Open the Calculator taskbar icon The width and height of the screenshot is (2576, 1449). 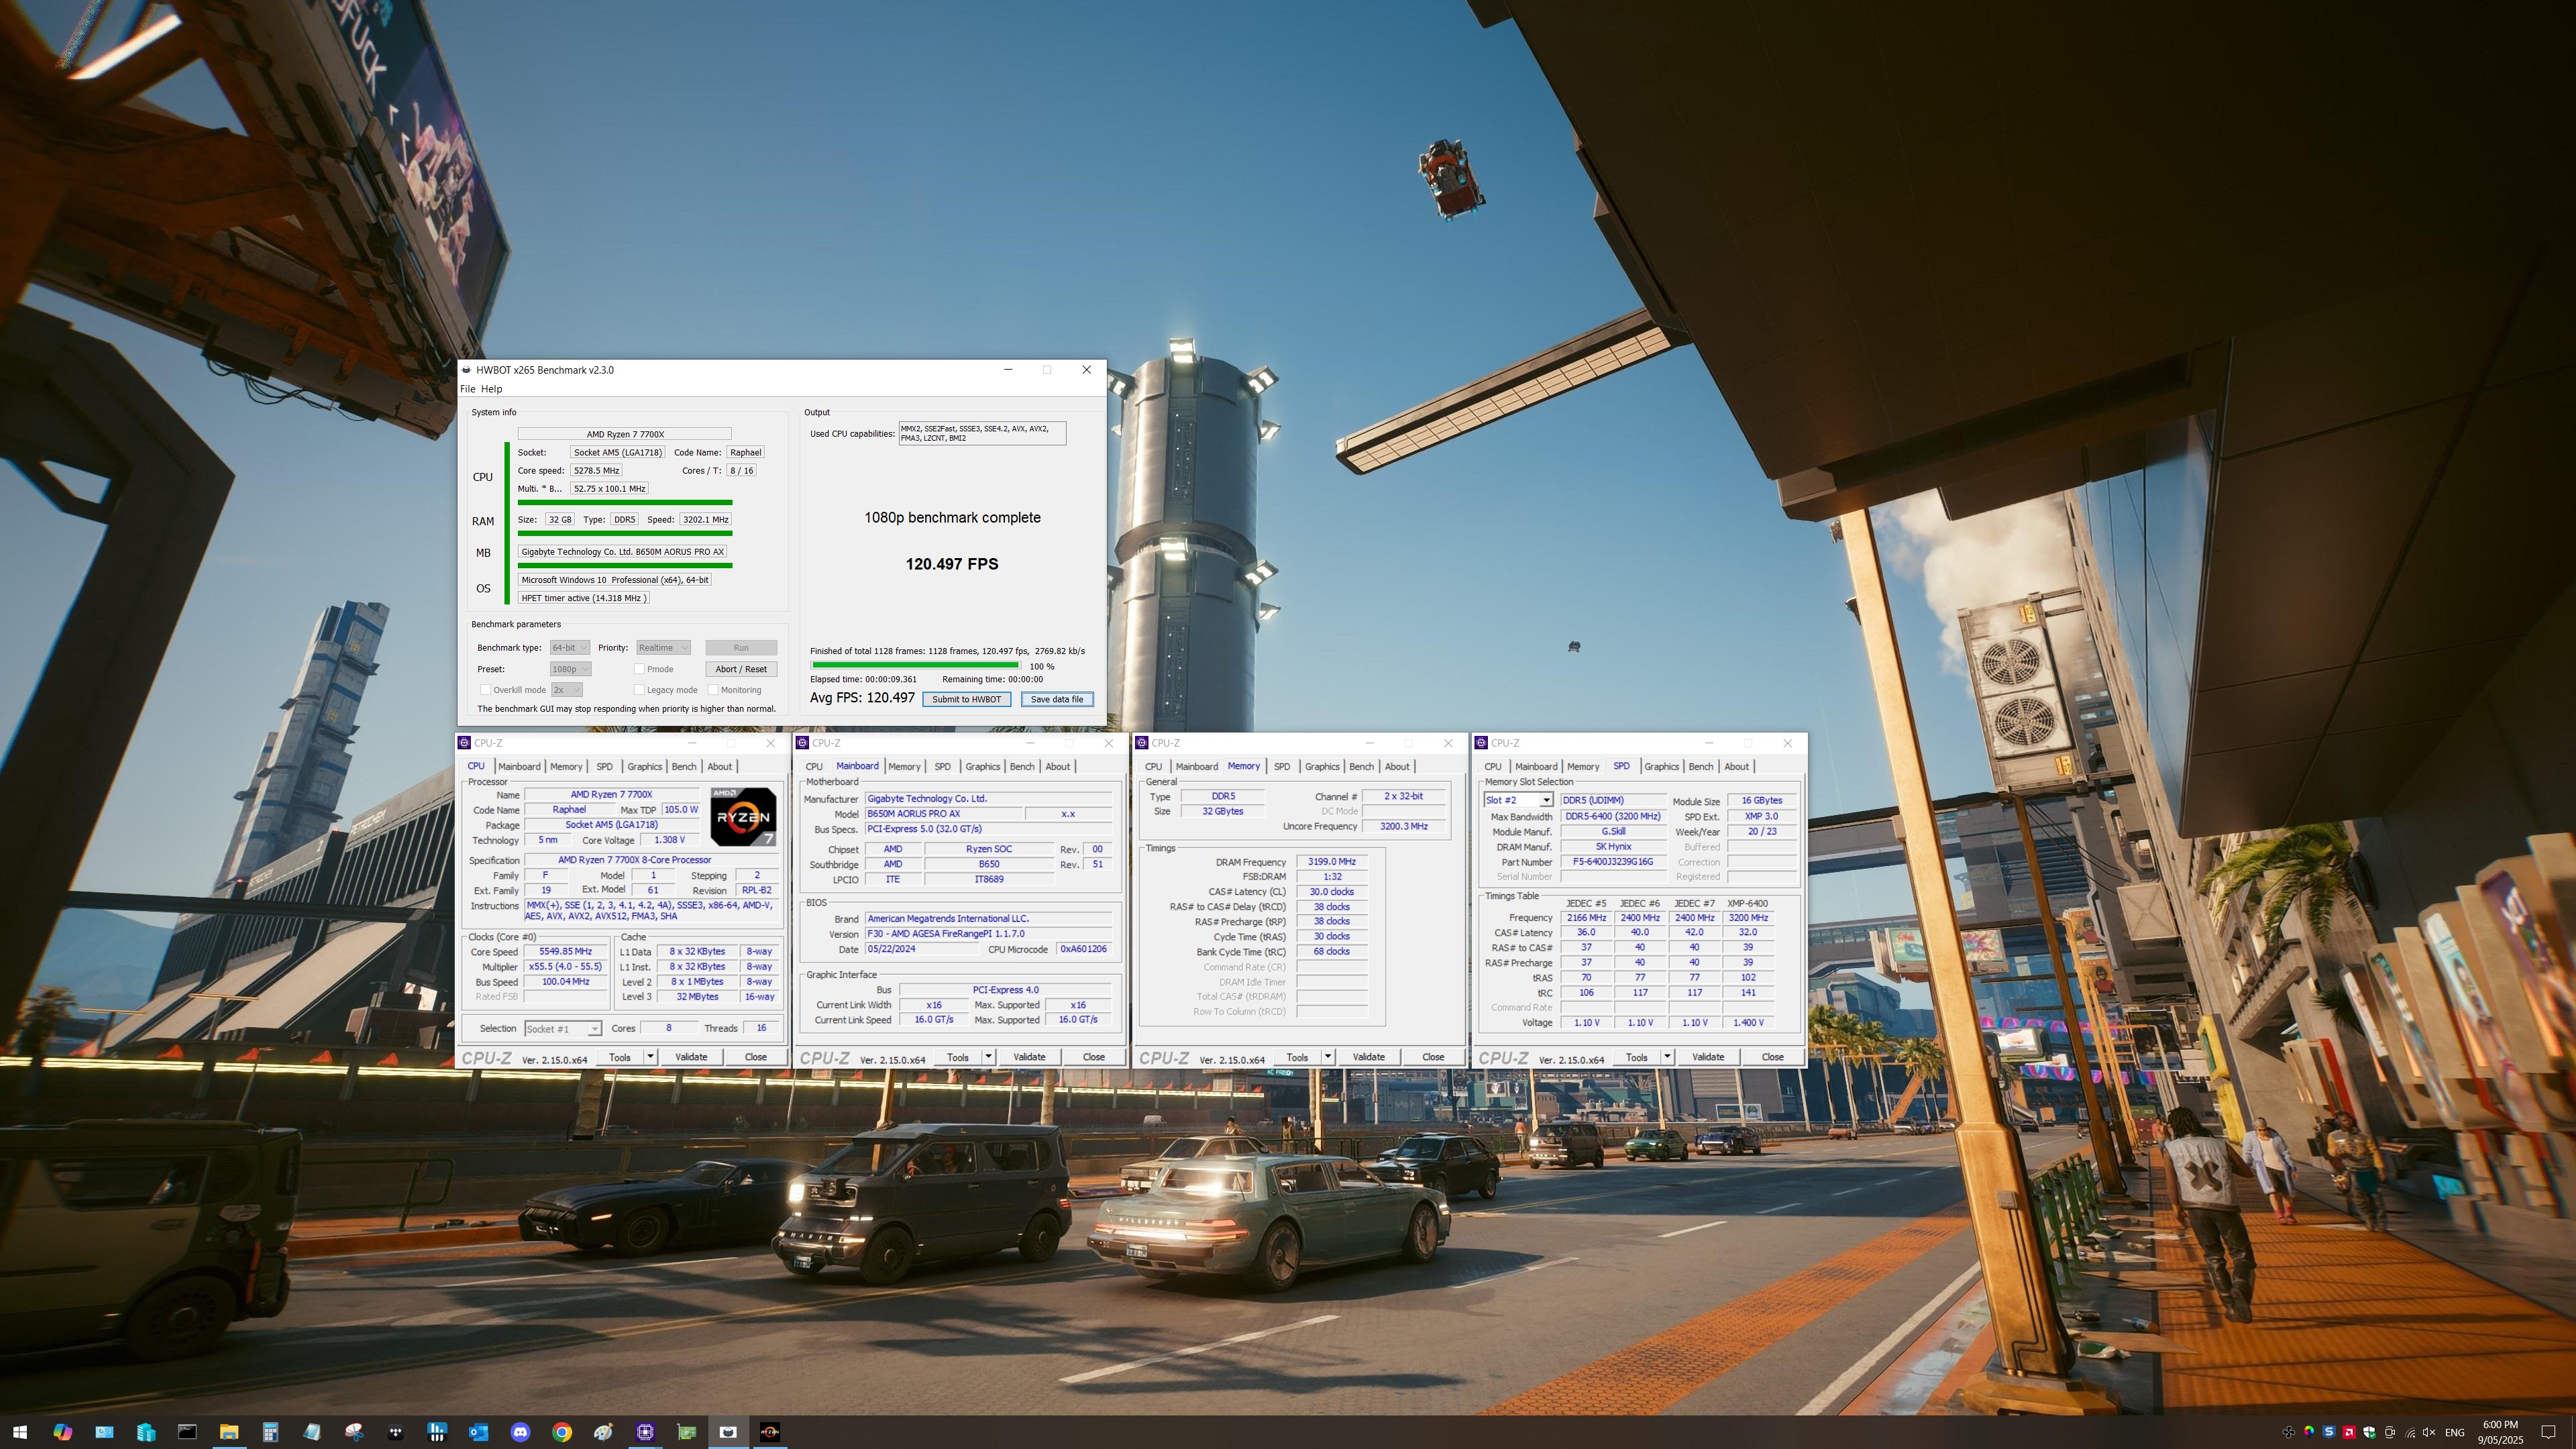(x=270, y=1432)
